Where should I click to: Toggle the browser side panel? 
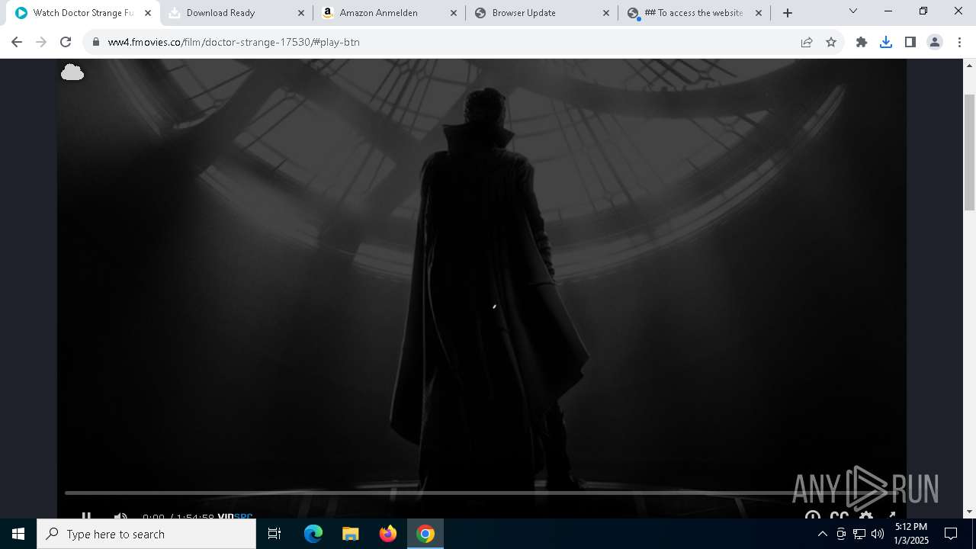910,42
